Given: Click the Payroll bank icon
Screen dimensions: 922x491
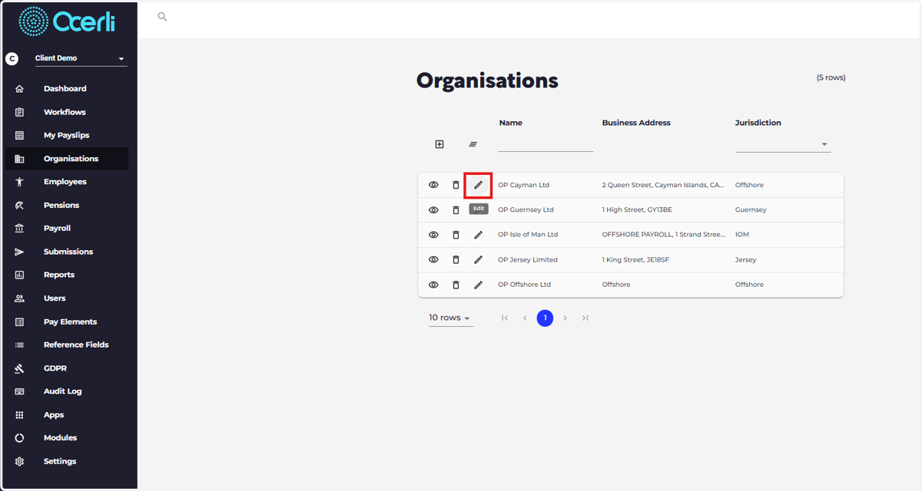Looking at the screenshot, I should tap(19, 229).
